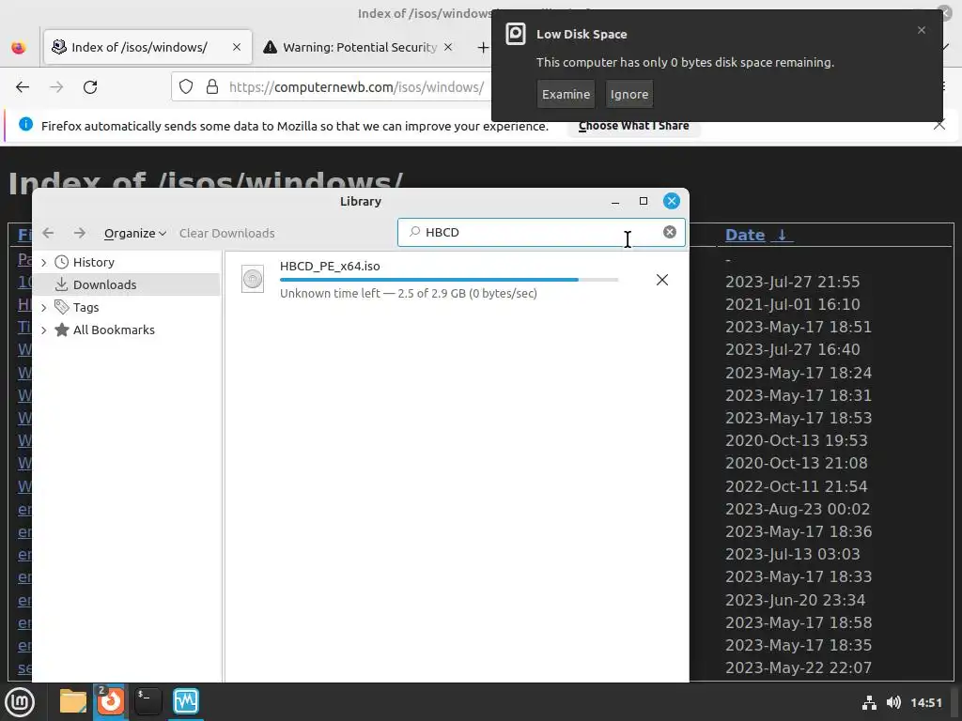Select Downloads in Library sidebar

click(104, 285)
